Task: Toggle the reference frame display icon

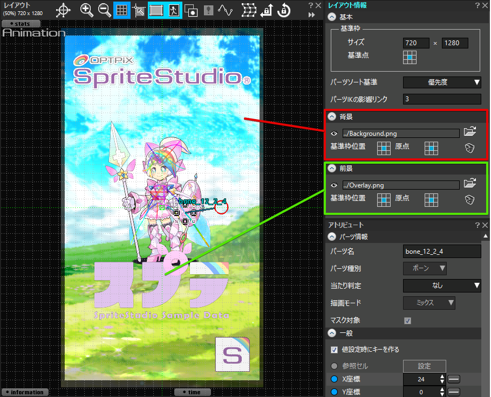Action: (156, 10)
